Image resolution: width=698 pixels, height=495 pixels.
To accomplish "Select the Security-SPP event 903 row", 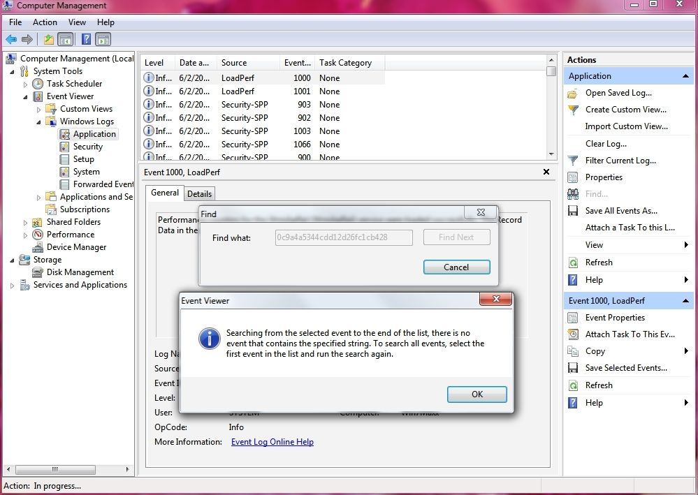I will tap(263, 105).
